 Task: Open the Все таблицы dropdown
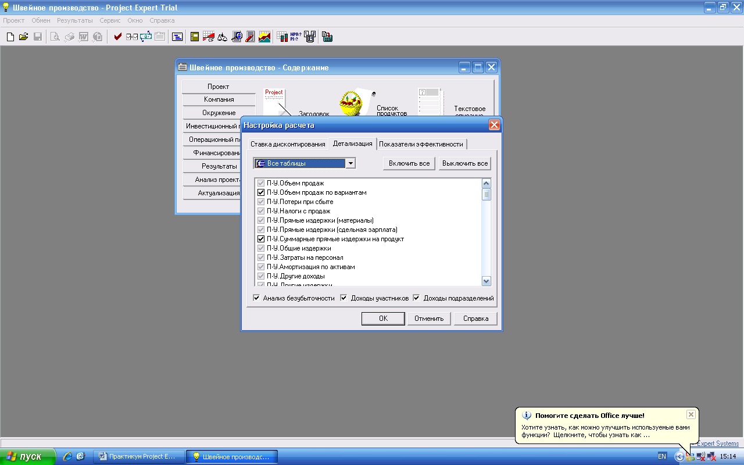[350, 164]
